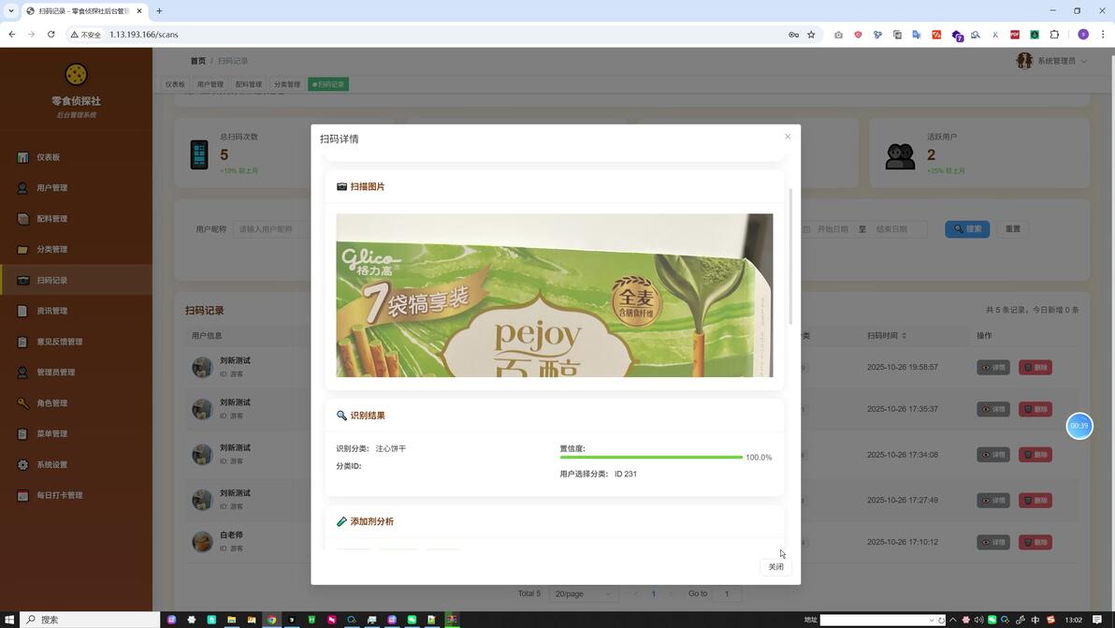Delete the 19:58:57 scan record
Image resolution: width=1115 pixels, height=628 pixels.
click(1035, 368)
